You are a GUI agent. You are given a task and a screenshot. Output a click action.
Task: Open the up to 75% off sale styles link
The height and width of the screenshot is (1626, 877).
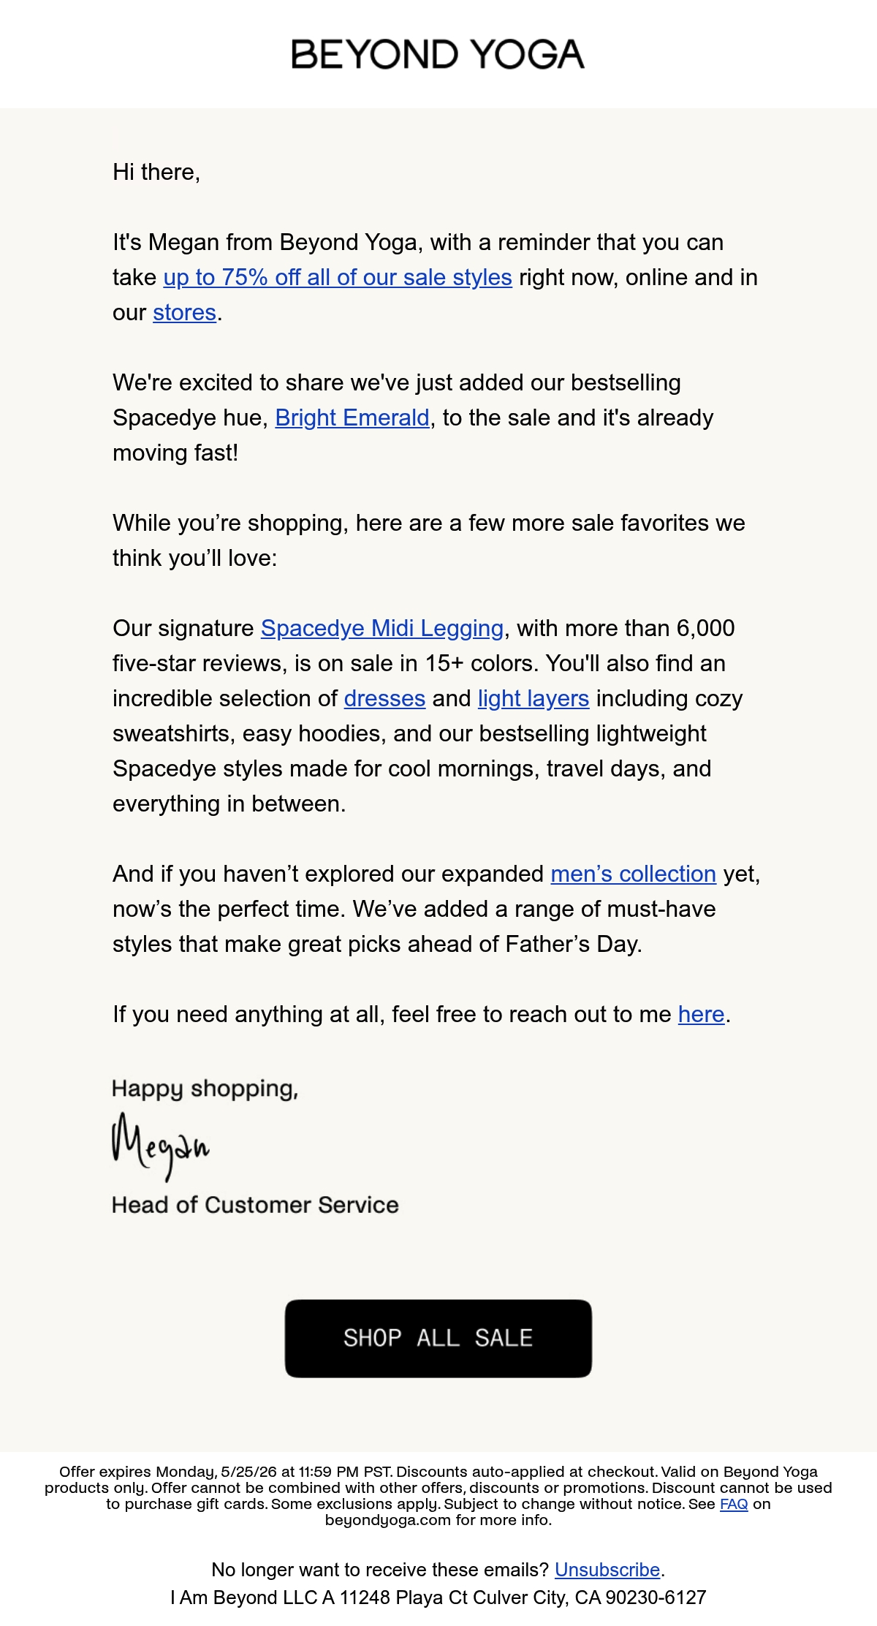[338, 278]
